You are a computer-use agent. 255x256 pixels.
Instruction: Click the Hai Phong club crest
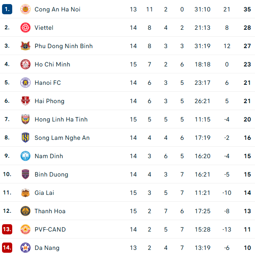tap(25, 101)
